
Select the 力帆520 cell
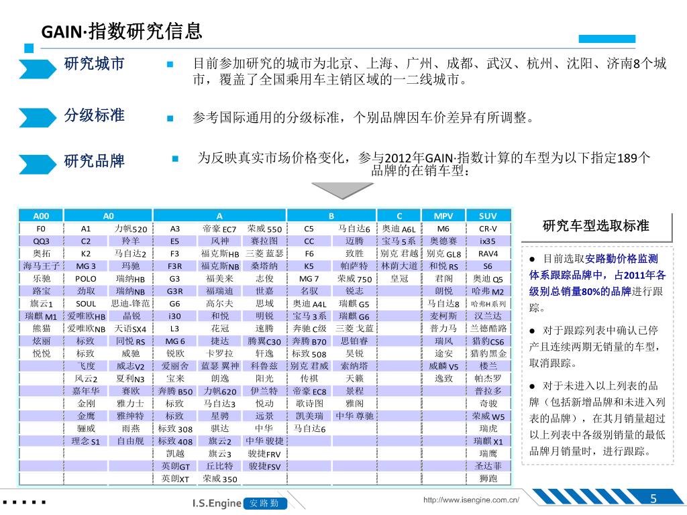point(131,229)
